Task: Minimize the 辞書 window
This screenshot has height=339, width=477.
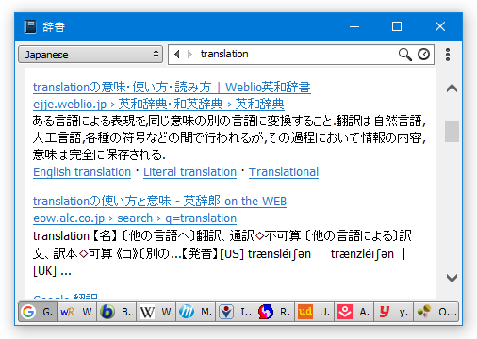Action: (x=354, y=26)
